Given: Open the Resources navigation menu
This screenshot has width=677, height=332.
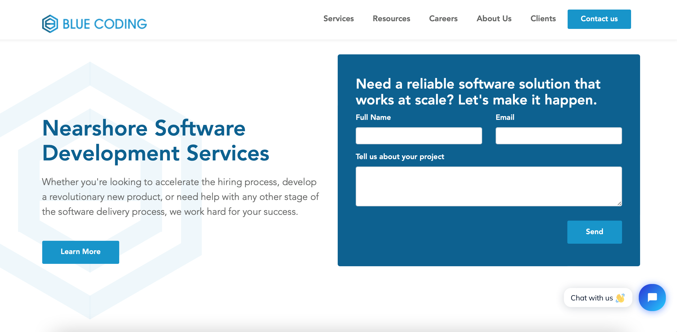Looking at the screenshot, I should click(x=391, y=19).
